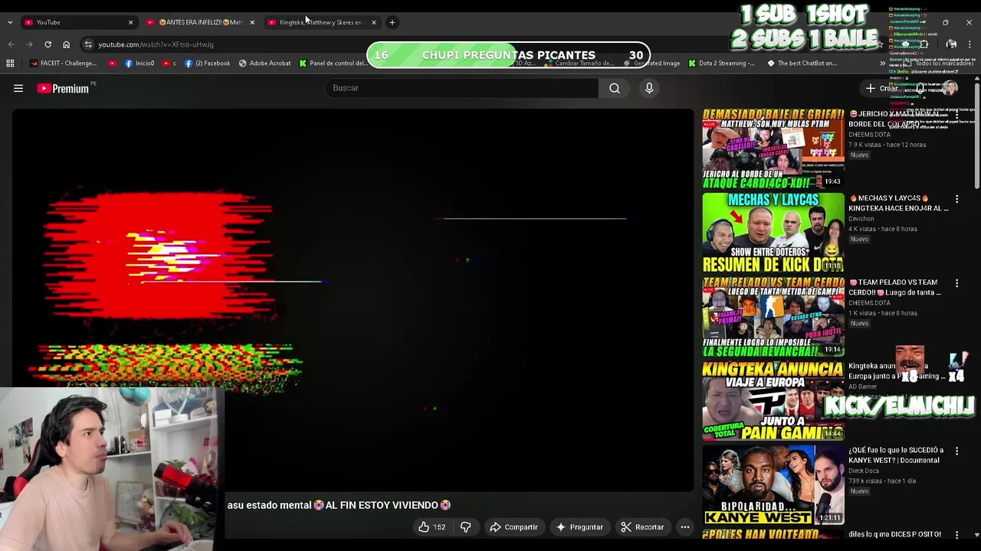Open the (2) Facebook bookmark
Image resolution: width=981 pixels, height=551 pixels.
pos(207,64)
